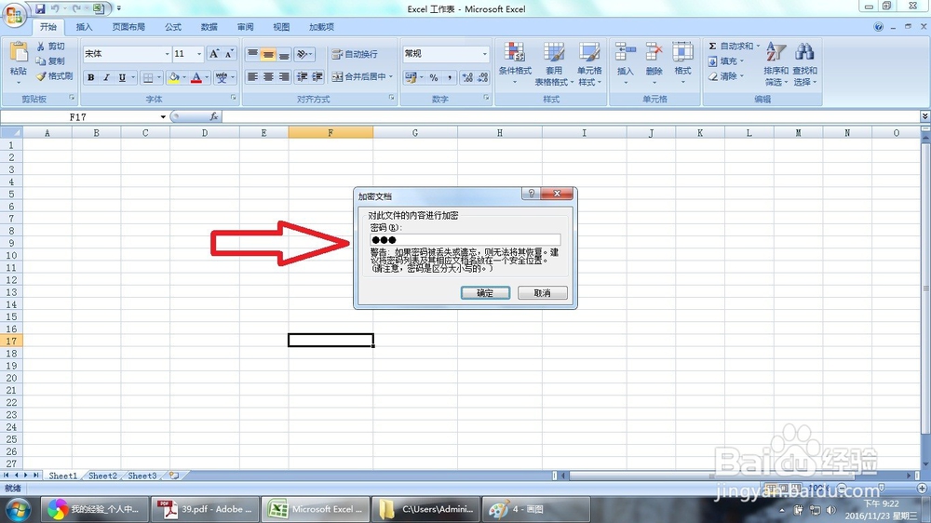Image resolution: width=931 pixels, height=523 pixels.
Task: Switch to the 审阅 ribbon tab
Action: 245,27
